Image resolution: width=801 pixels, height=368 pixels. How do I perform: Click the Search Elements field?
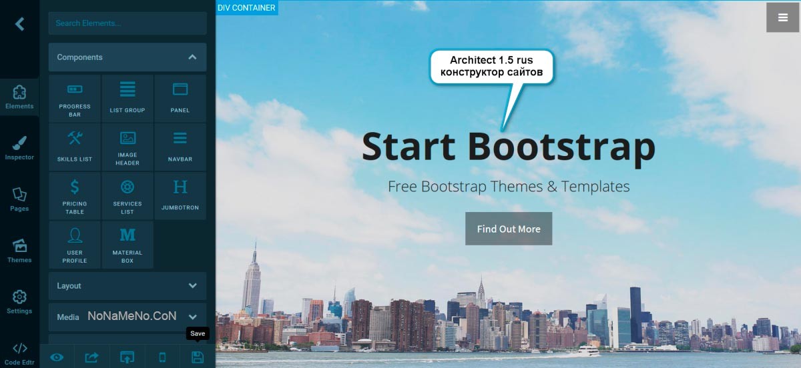(127, 23)
